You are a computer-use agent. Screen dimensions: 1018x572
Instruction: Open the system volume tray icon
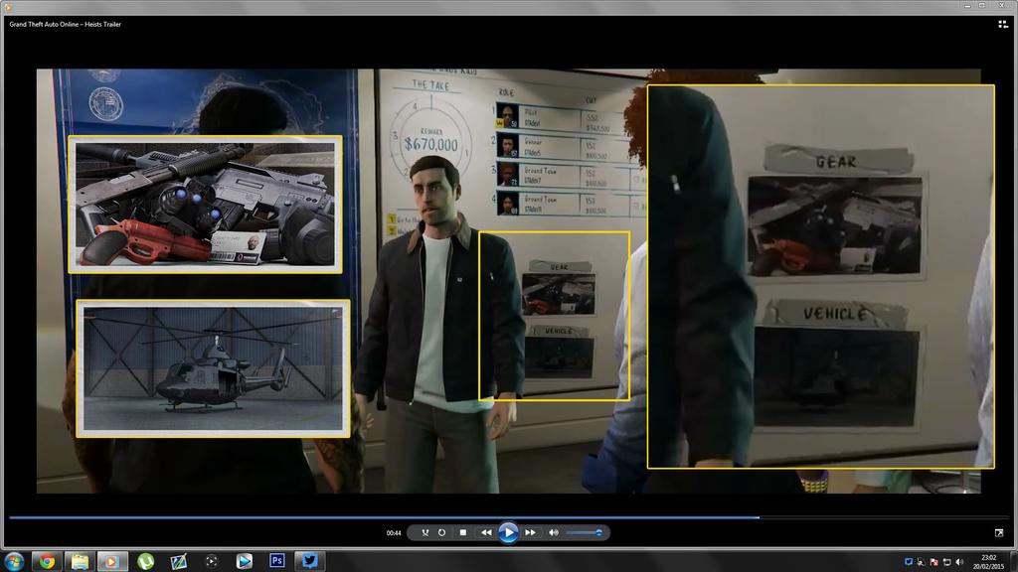point(960,562)
